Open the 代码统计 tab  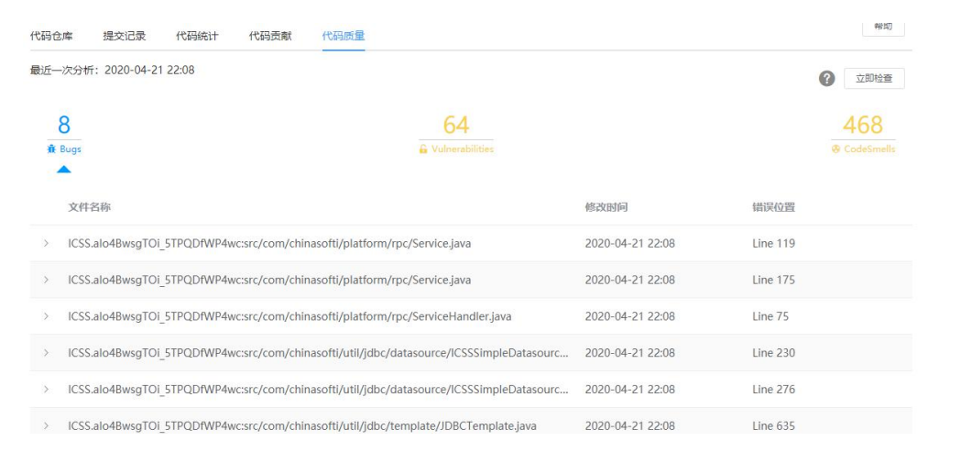click(197, 36)
